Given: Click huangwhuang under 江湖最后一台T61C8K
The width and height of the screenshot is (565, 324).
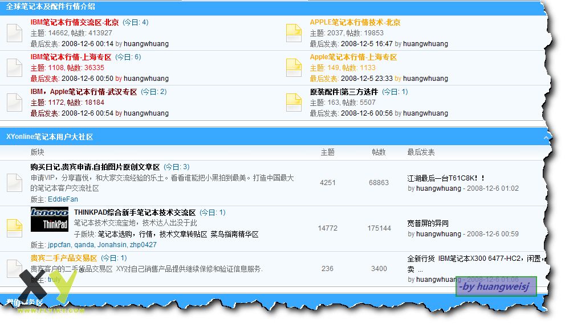Looking at the screenshot, I should pyautogui.click(x=438, y=188).
